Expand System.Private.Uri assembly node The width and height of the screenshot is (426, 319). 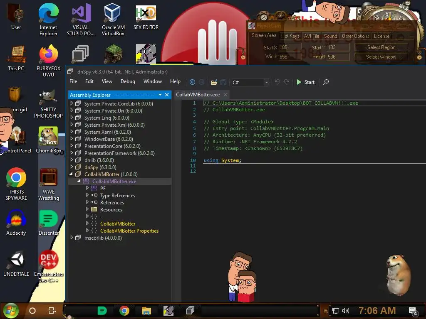(72, 110)
